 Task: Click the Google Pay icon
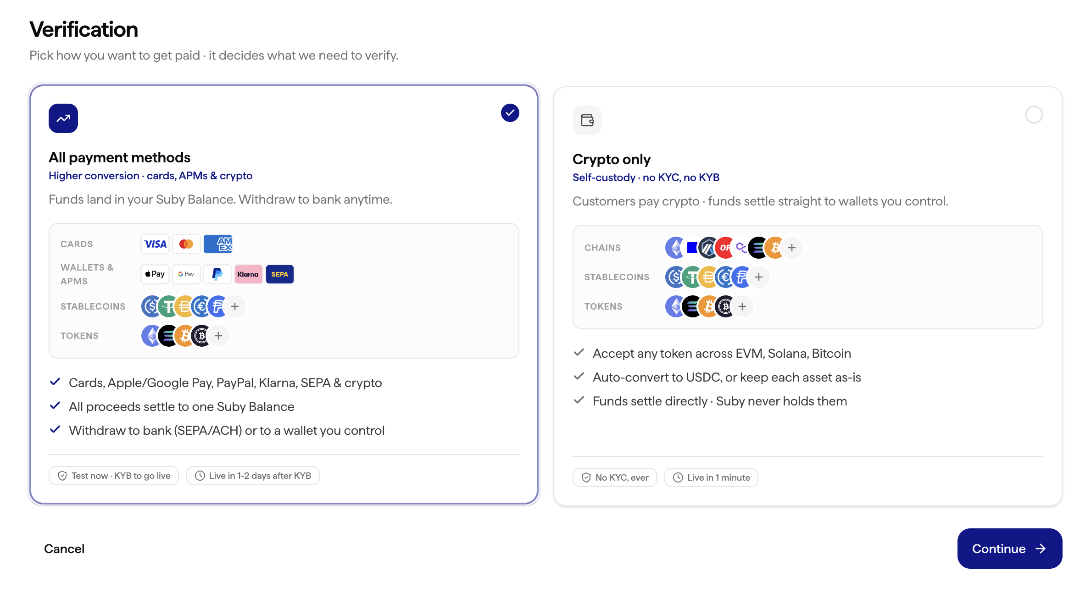click(186, 274)
